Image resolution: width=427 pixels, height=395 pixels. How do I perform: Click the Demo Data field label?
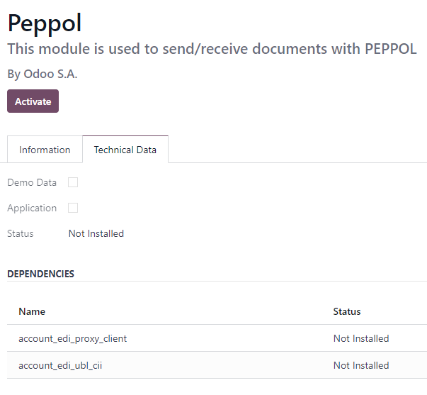pos(32,182)
